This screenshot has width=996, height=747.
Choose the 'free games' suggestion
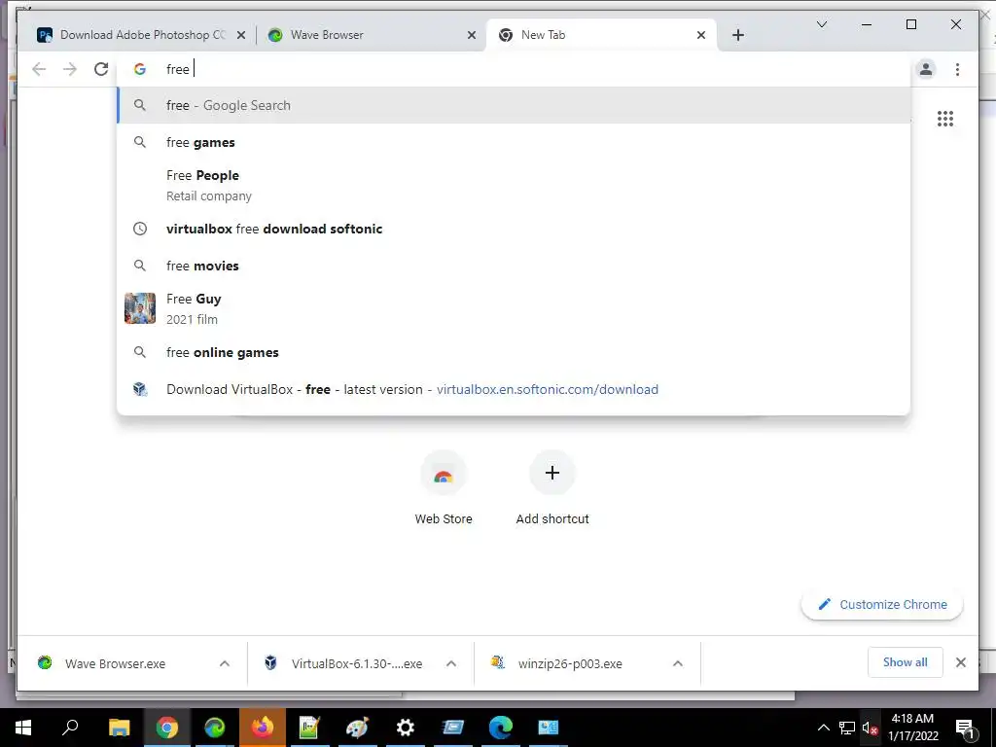pyautogui.click(x=514, y=142)
